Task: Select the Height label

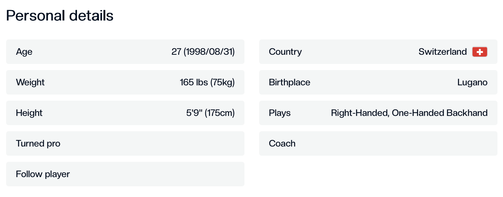Action: tap(29, 113)
